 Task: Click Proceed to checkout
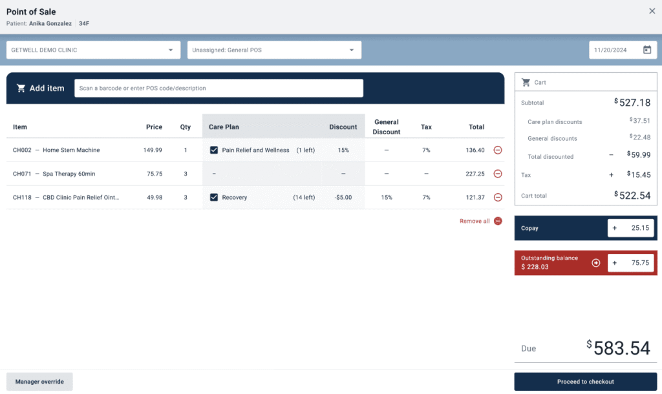585,382
